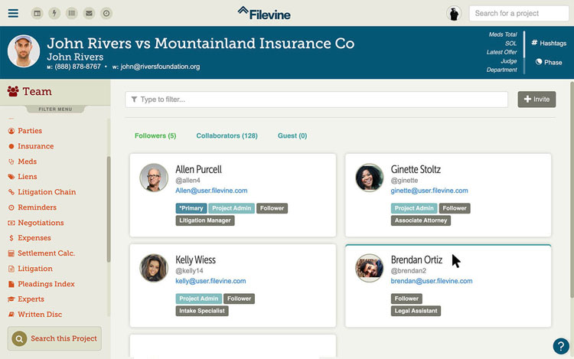574x359 pixels.
Task: Click the panel layout icon in top bar
Action: coord(37,13)
